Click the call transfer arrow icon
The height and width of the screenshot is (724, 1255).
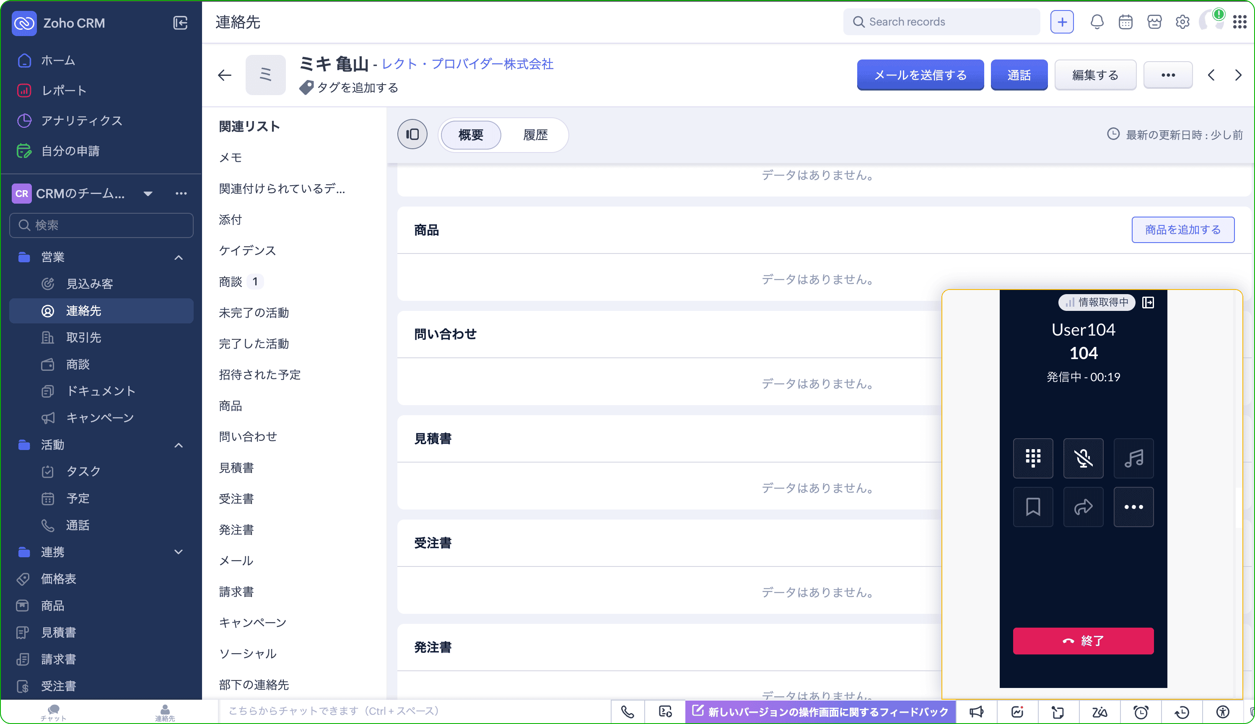coord(1083,507)
